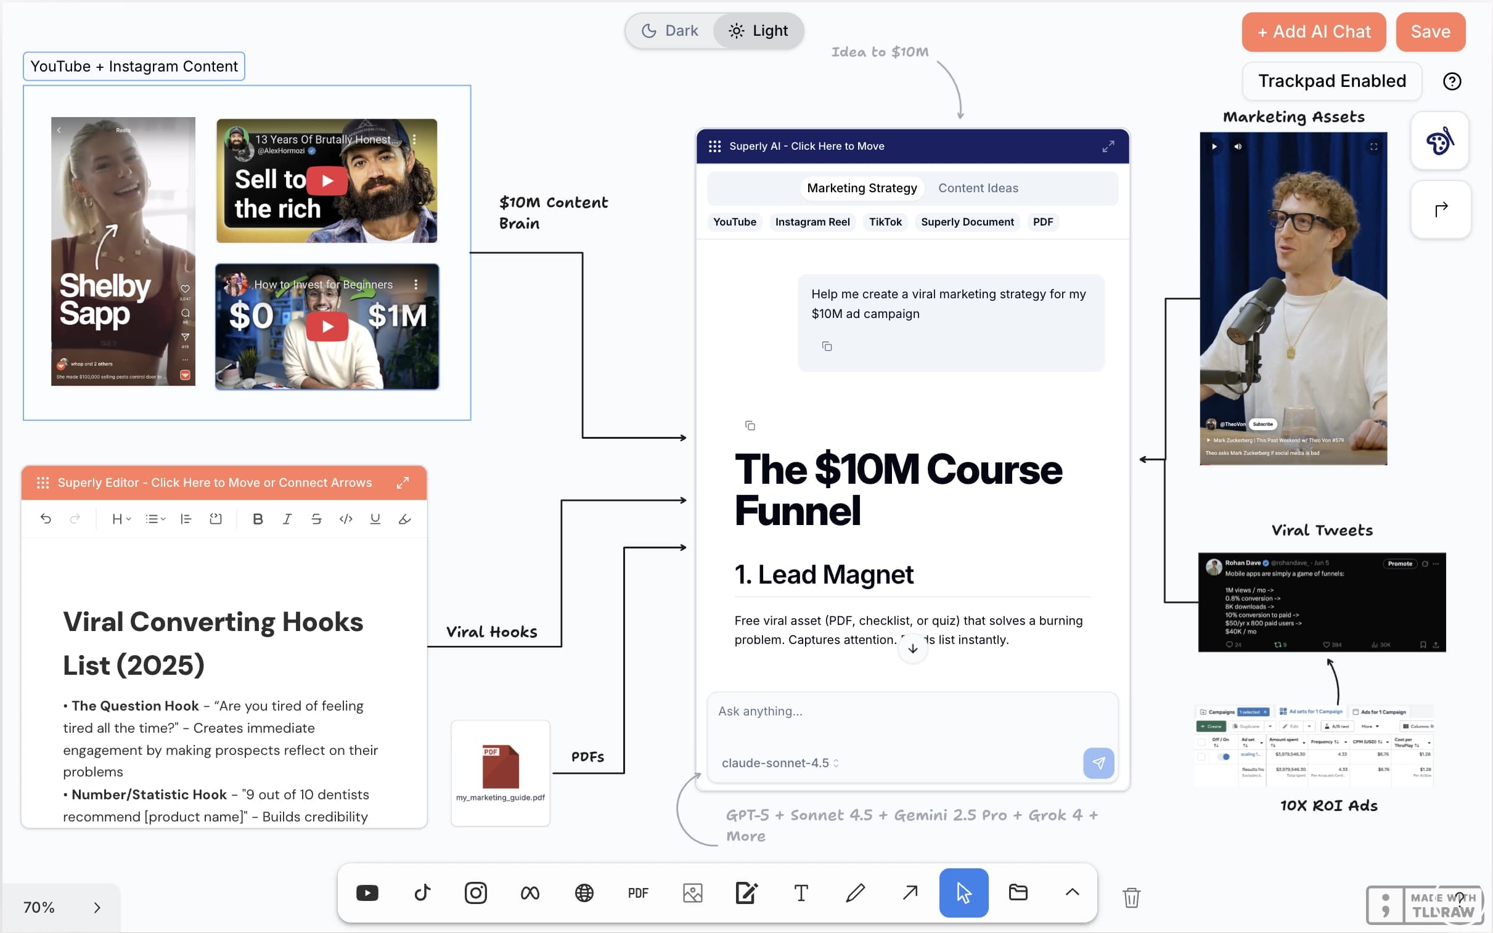The height and width of the screenshot is (933, 1493).
Task: Click the trash delete icon
Action: pos(1131,897)
